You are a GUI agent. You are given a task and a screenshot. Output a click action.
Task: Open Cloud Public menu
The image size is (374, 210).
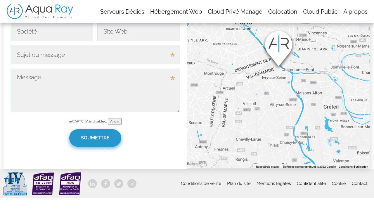click(x=320, y=12)
